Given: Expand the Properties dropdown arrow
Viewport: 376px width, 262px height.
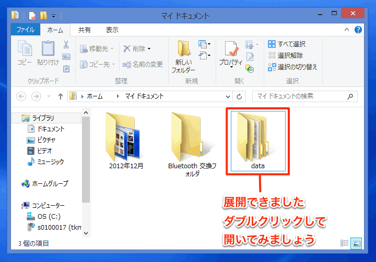Looking at the screenshot, I should pos(231,67).
